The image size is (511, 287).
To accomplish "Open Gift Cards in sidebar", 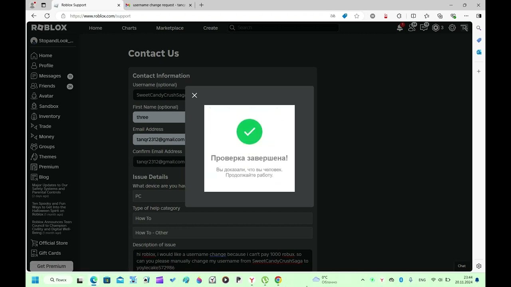I will pos(46,253).
